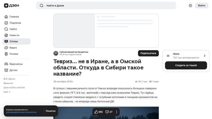Expand the Ещё footer menu
The image size is (212, 119).
point(7,92)
